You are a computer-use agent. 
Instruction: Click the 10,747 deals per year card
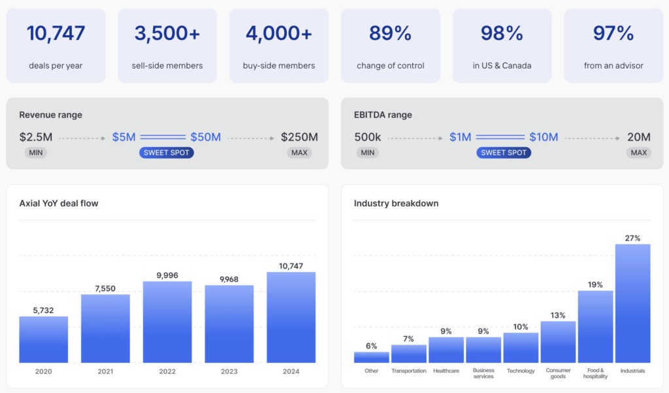click(x=56, y=46)
